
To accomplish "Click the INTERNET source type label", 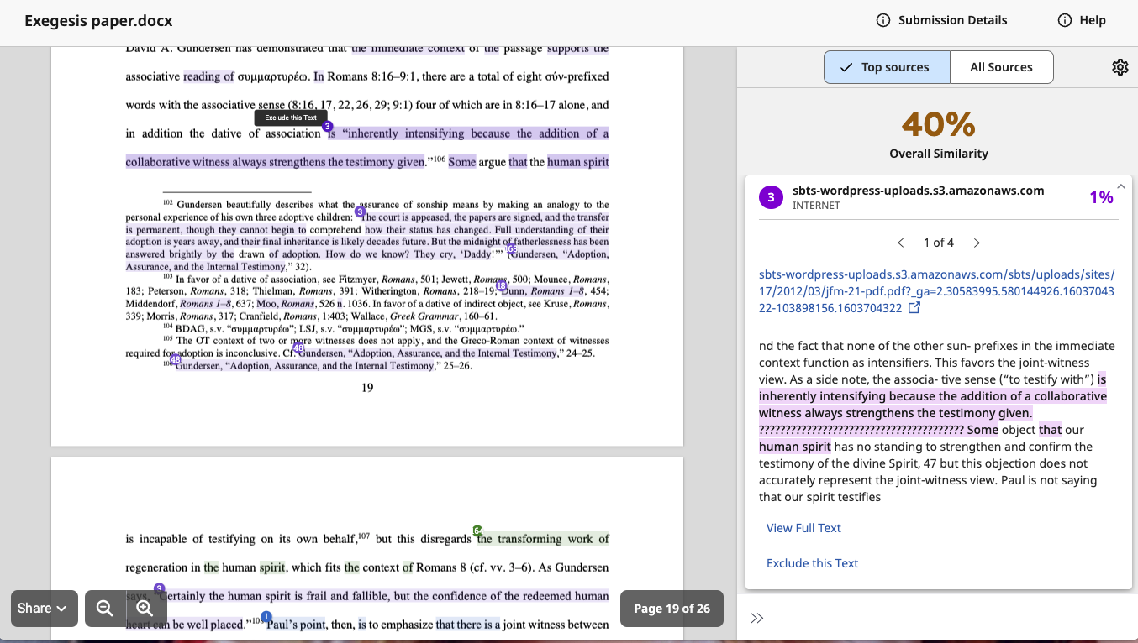I will click(816, 206).
